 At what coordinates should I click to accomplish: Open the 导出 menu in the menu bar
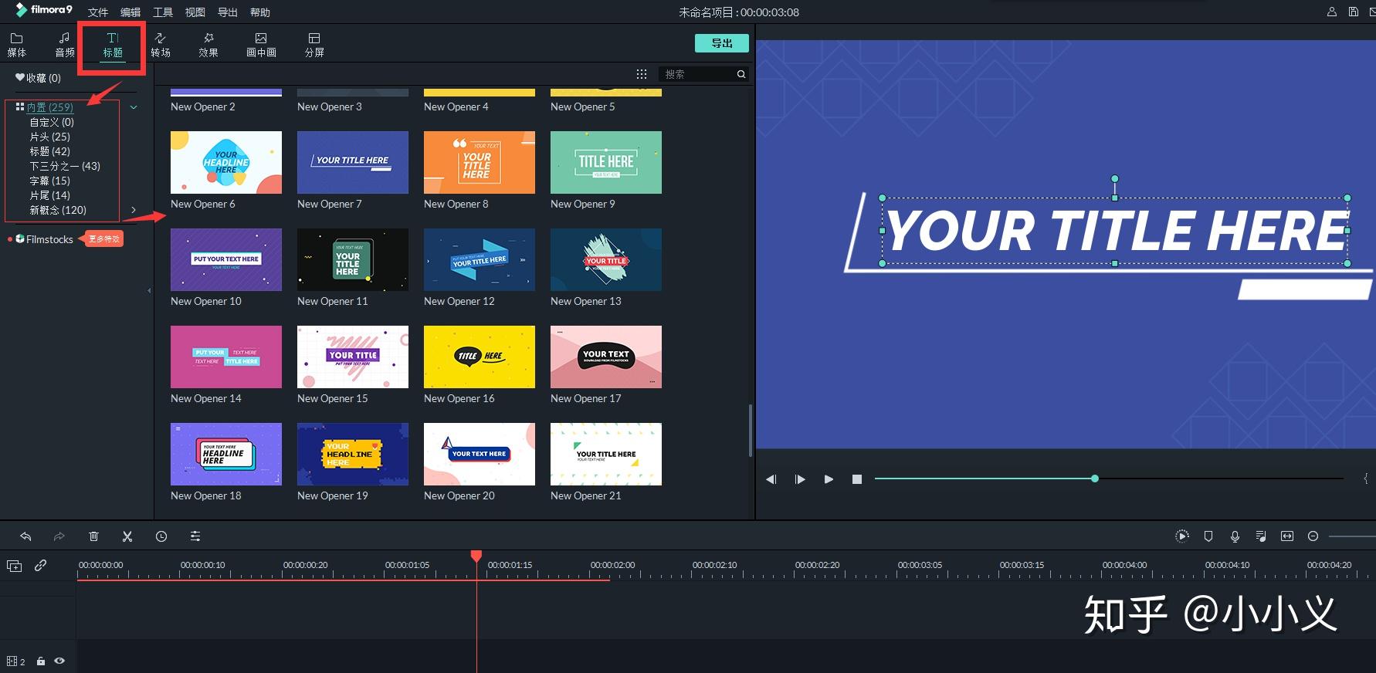point(228,12)
